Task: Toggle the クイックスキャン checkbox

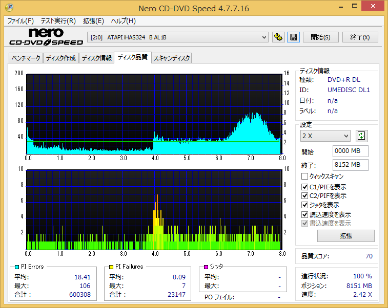Action: click(304, 177)
